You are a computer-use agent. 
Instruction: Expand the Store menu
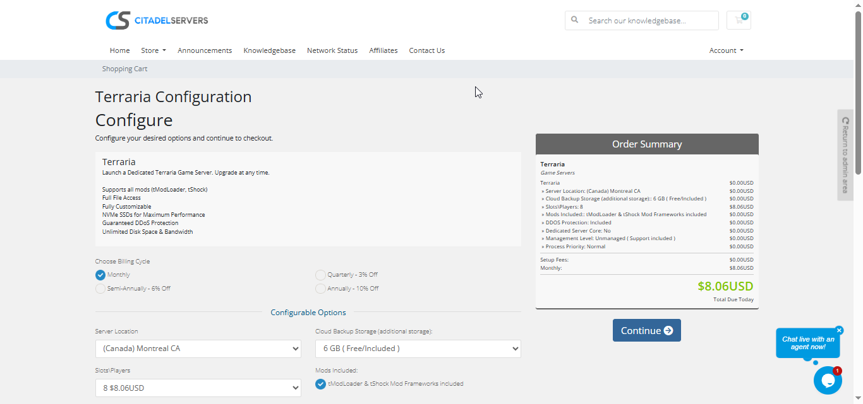[153, 50]
